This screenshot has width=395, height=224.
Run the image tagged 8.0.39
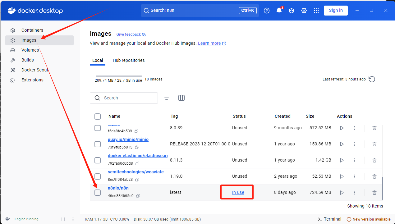pos(342,128)
